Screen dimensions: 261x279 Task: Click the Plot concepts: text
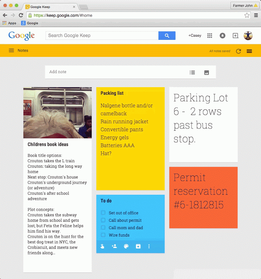(x=41, y=209)
